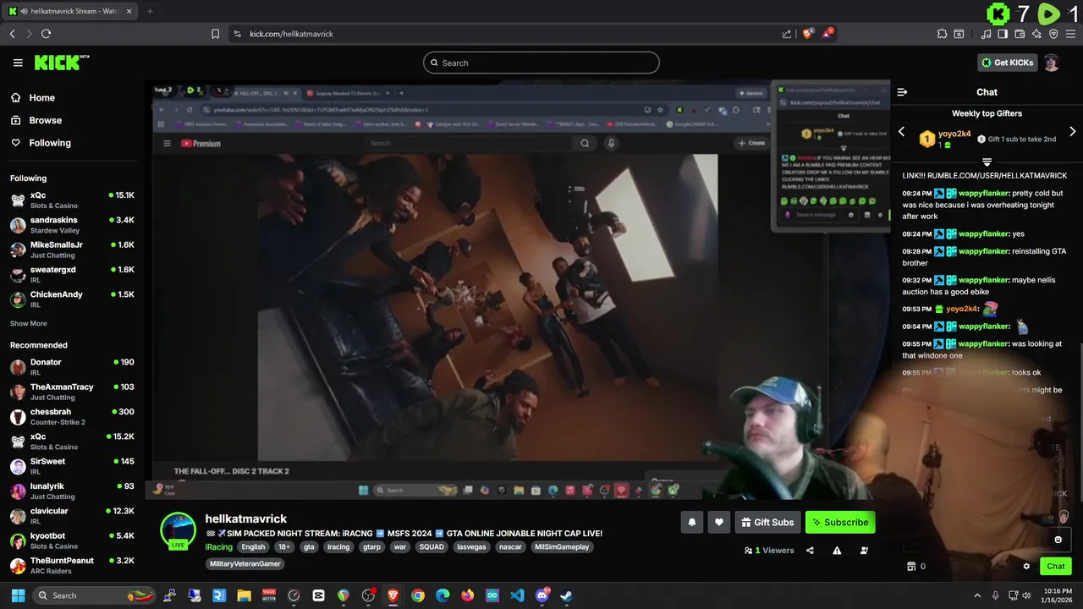The image size is (1083, 609).
Task: Open TheAxmanTracy recommended channel
Action: click(72, 392)
